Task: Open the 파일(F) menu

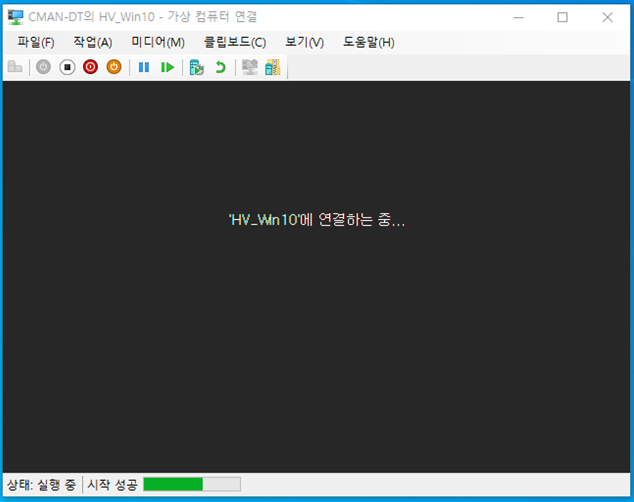Action: [36, 42]
